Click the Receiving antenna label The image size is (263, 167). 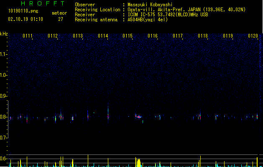pyautogui.click(x=96, y=20)
